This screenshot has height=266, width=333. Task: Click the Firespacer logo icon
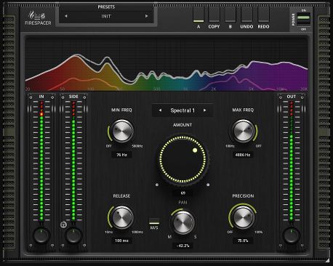tap(37, 16)
